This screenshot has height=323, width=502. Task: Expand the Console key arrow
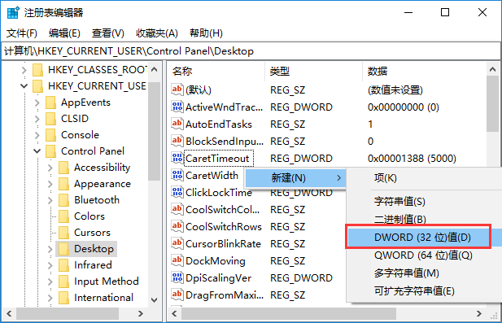[x=37, y=135]
